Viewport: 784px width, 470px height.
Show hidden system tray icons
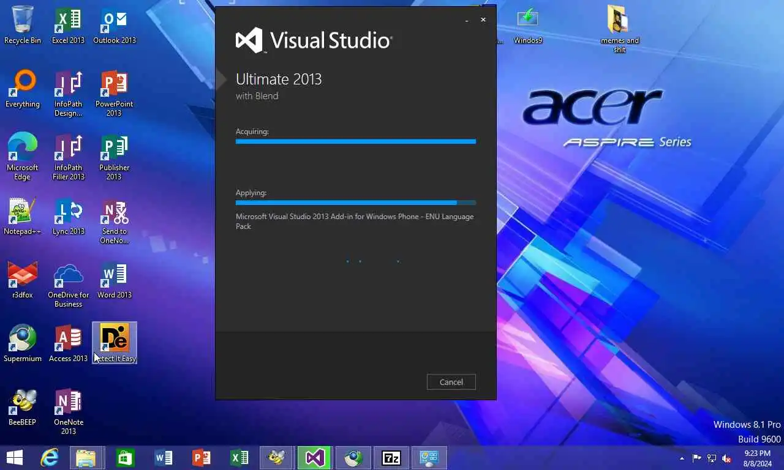(682, 458)
